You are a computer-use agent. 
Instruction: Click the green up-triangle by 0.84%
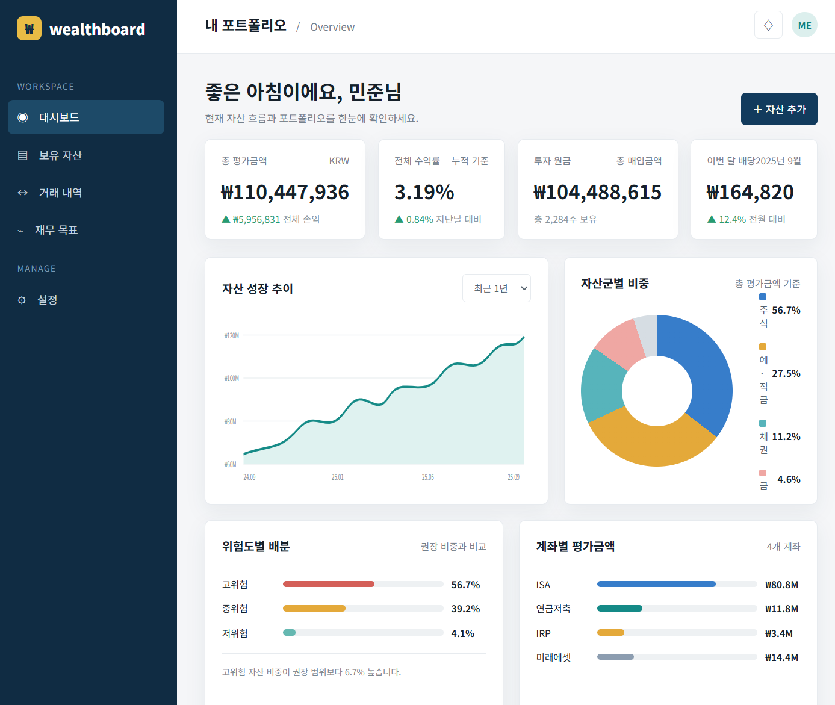[399, 219]
